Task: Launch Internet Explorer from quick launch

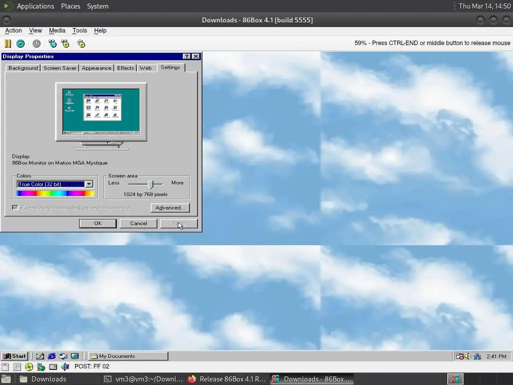Action: (52, 356)
